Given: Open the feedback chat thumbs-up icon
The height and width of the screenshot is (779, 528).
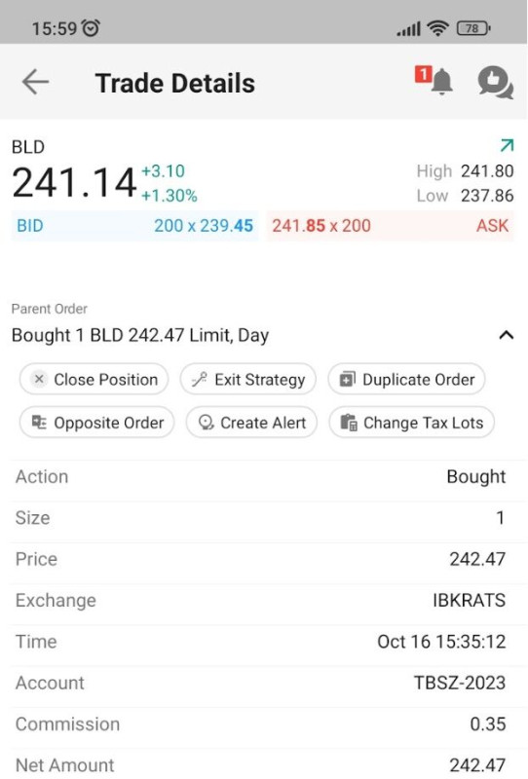Looking at the screenshot, I should click(495, 82).
